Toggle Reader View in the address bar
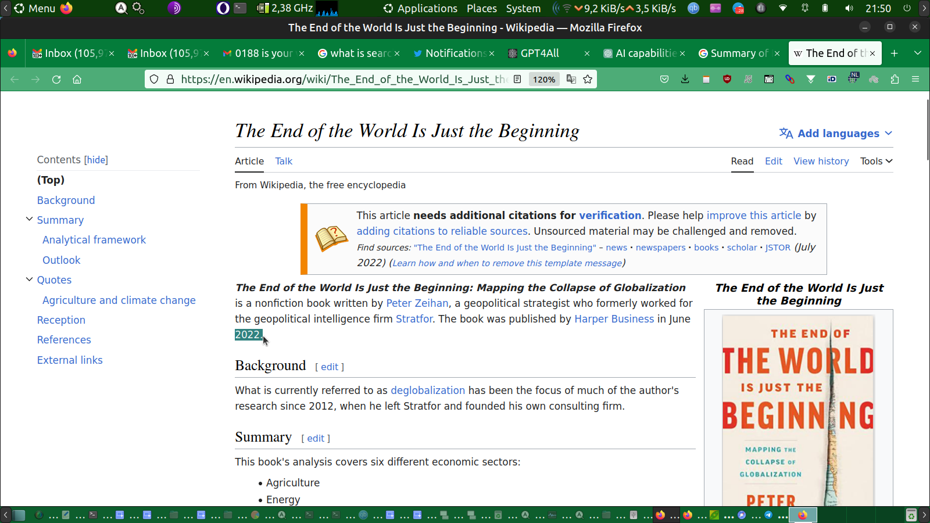Image resolution: width=930 pixels, height=523 pixels. click(517, 79)
